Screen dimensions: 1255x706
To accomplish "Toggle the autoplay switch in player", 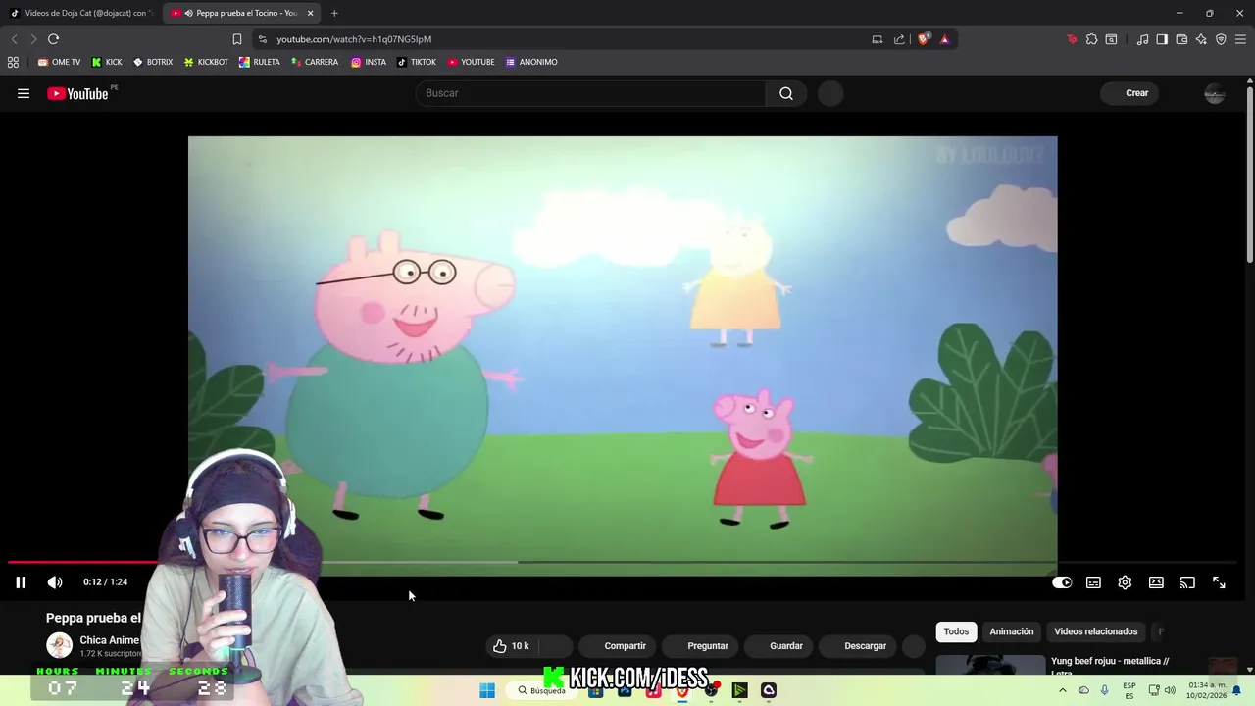I will [x=1062, y=582].
